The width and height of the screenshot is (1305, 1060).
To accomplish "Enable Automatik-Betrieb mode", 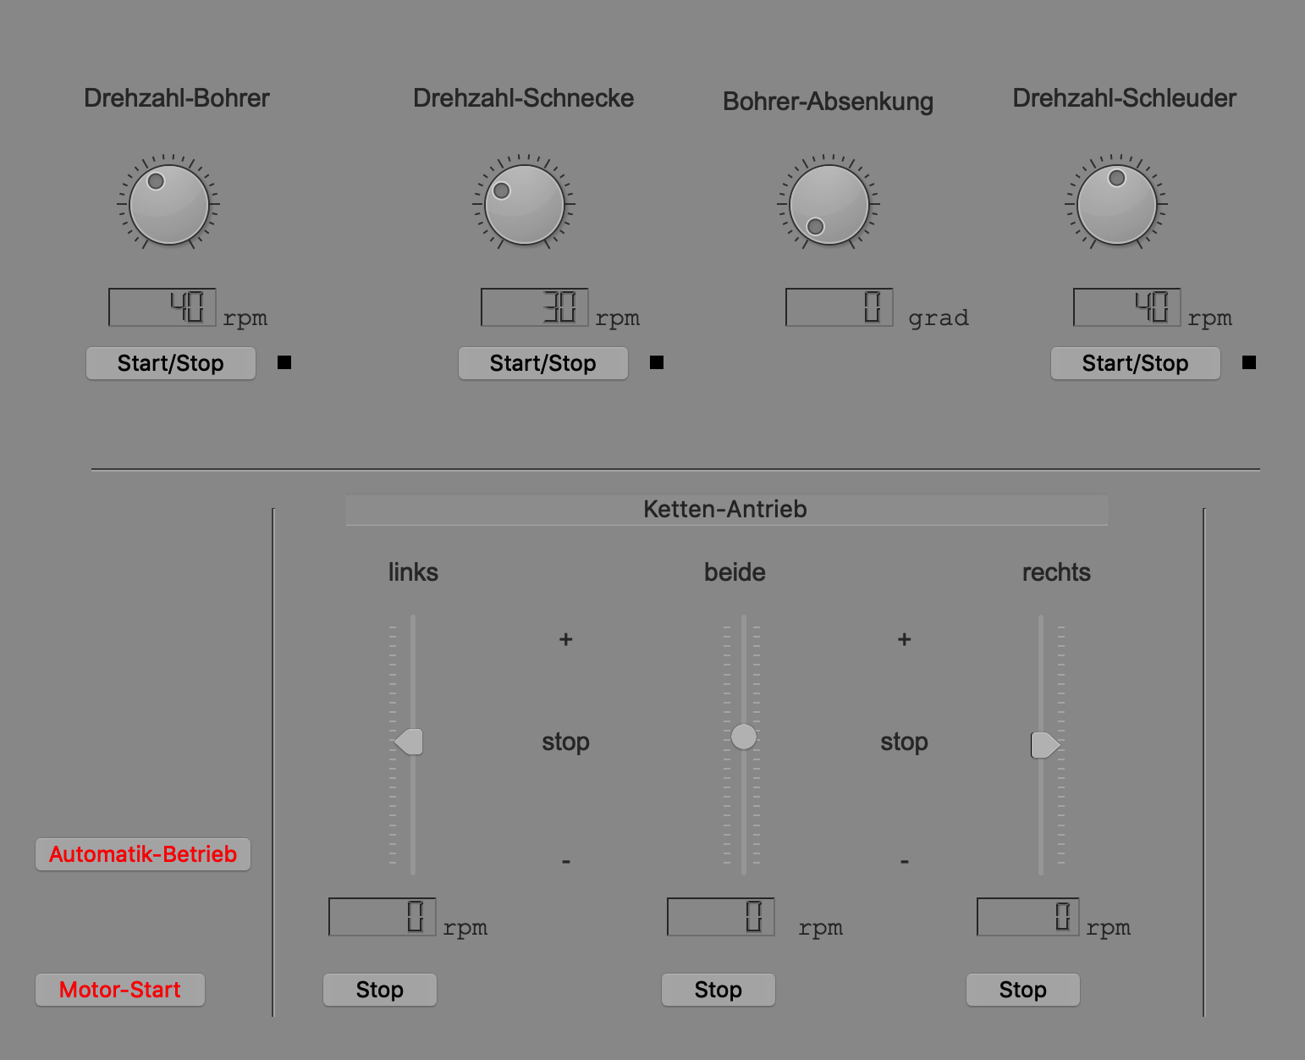I will pyautogui.click(x=142, y=854).
